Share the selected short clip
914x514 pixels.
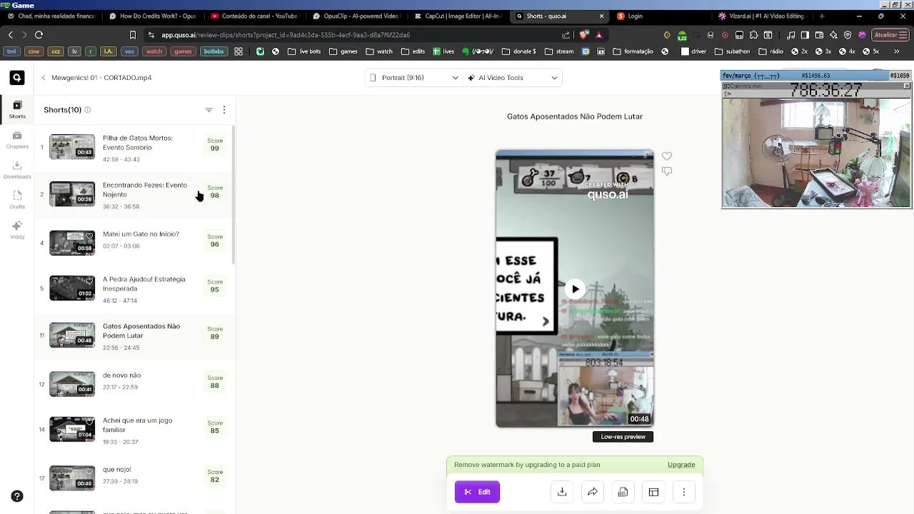(593, 492)
